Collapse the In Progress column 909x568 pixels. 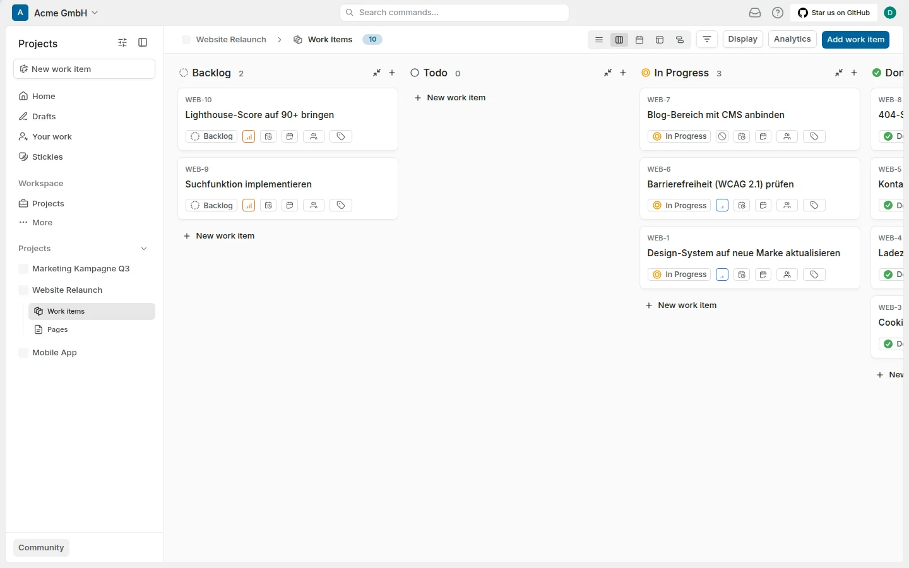point(839,73)
